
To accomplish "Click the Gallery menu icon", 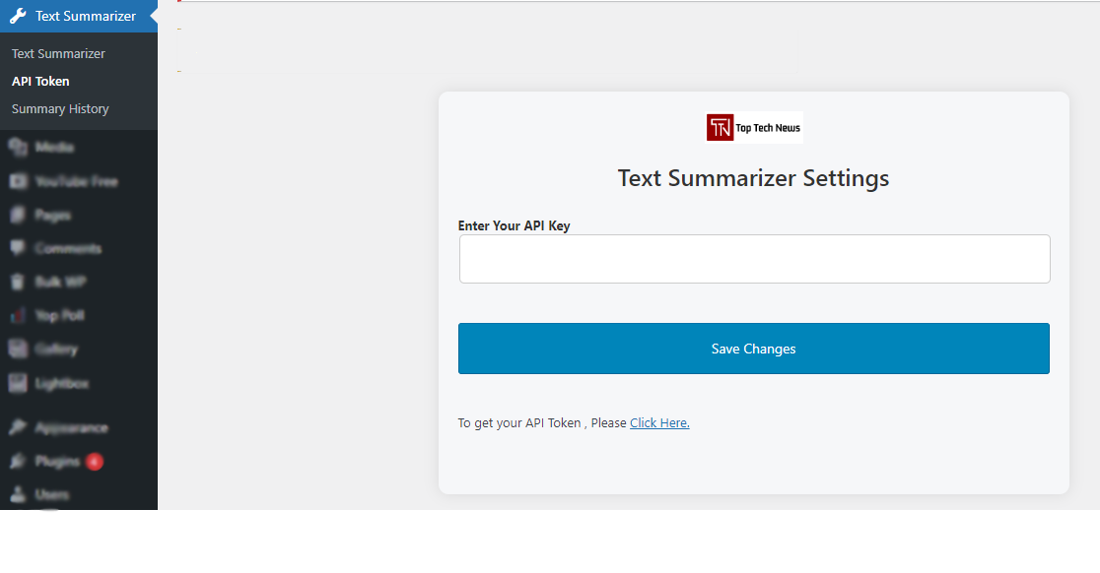I will click(x=19, y=349).
